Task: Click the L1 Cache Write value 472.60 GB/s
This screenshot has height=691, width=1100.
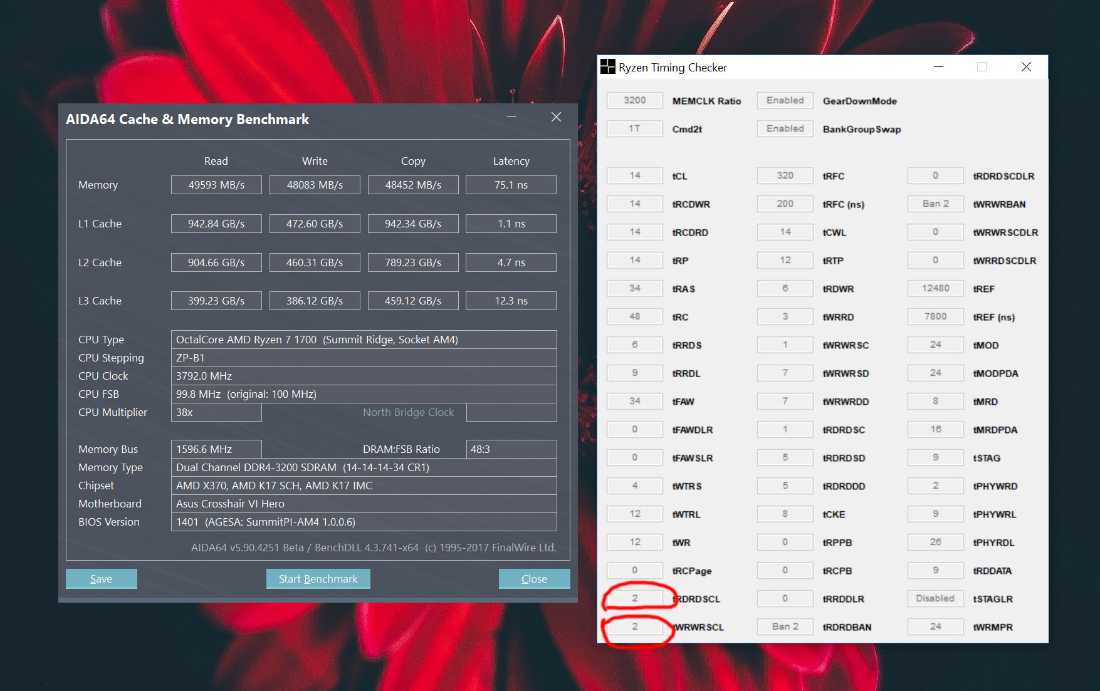Action: pos(315,224)
